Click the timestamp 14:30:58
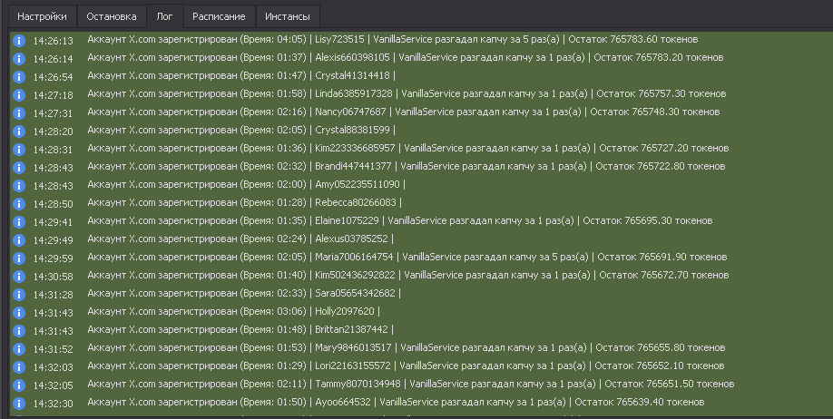Image resolution: width=833 pixels, height=419 pixels. (54, 277)
